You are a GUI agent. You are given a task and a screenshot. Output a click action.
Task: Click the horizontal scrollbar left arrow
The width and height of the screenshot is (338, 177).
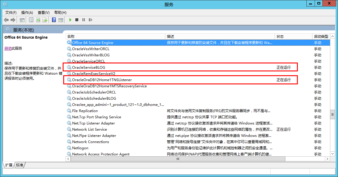[68, 159]
